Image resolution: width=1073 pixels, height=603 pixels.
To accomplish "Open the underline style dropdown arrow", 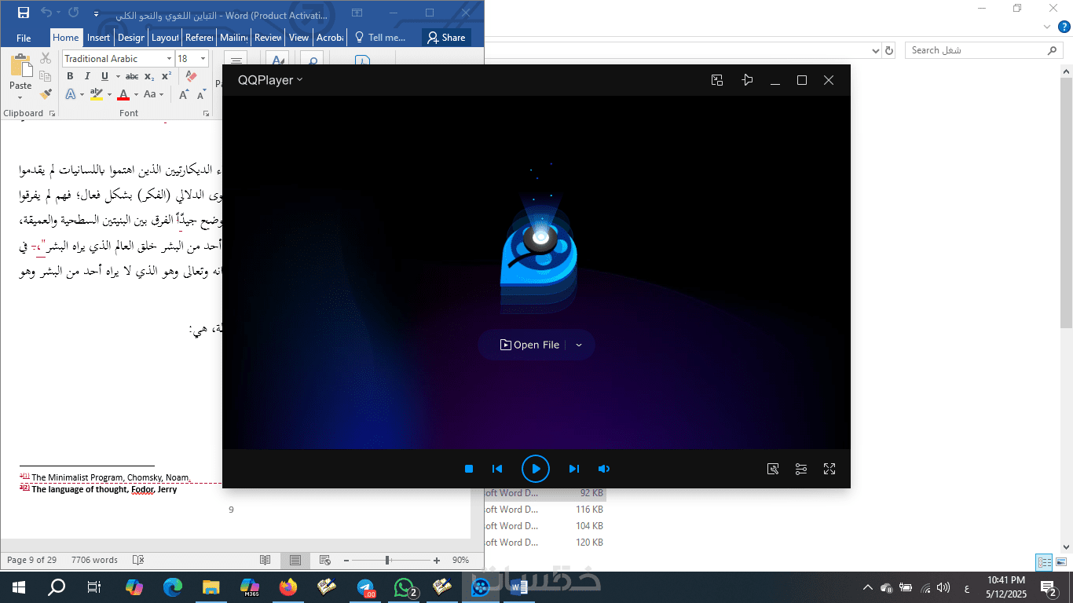I will tap(118, 76).
